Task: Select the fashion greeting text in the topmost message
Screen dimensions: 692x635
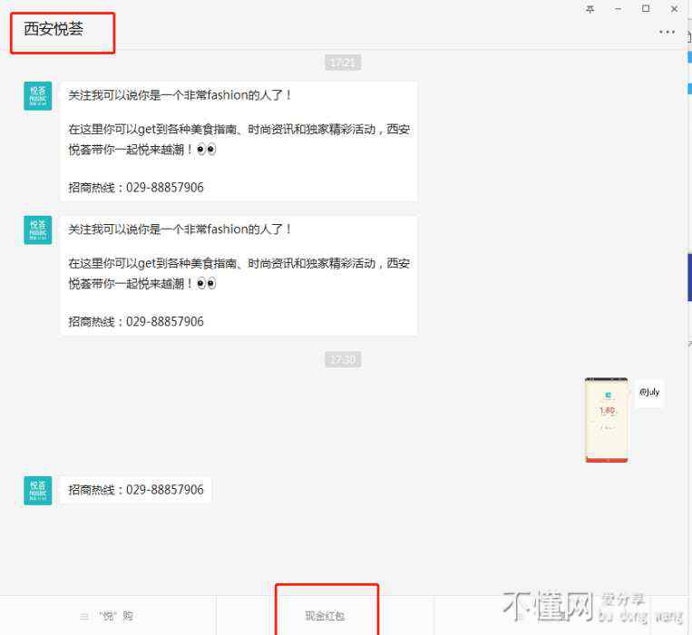Action: 180,95
